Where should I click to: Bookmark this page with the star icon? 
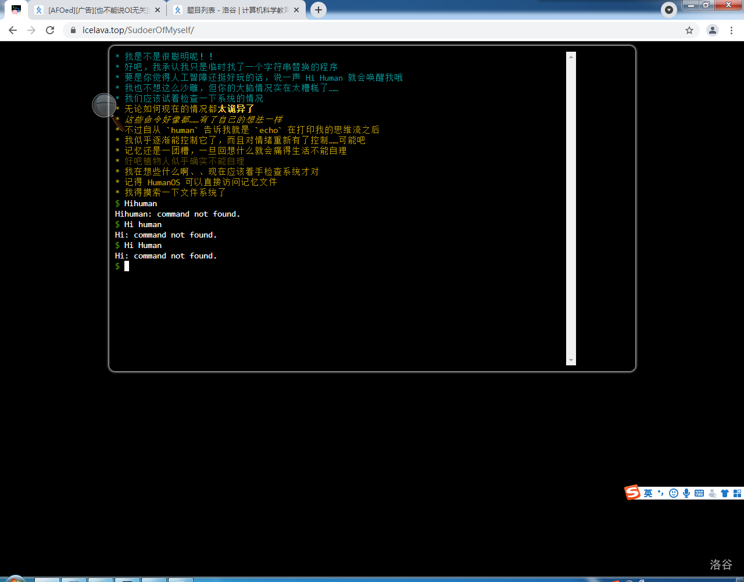pyautogui.click(x=689, y=30)
